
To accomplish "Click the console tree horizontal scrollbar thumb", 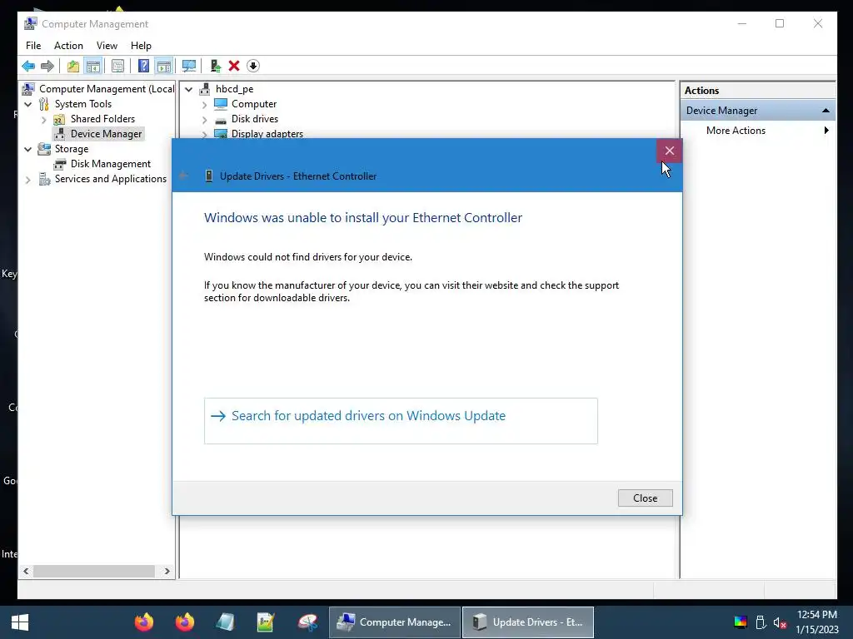I will tap(93, 571).
